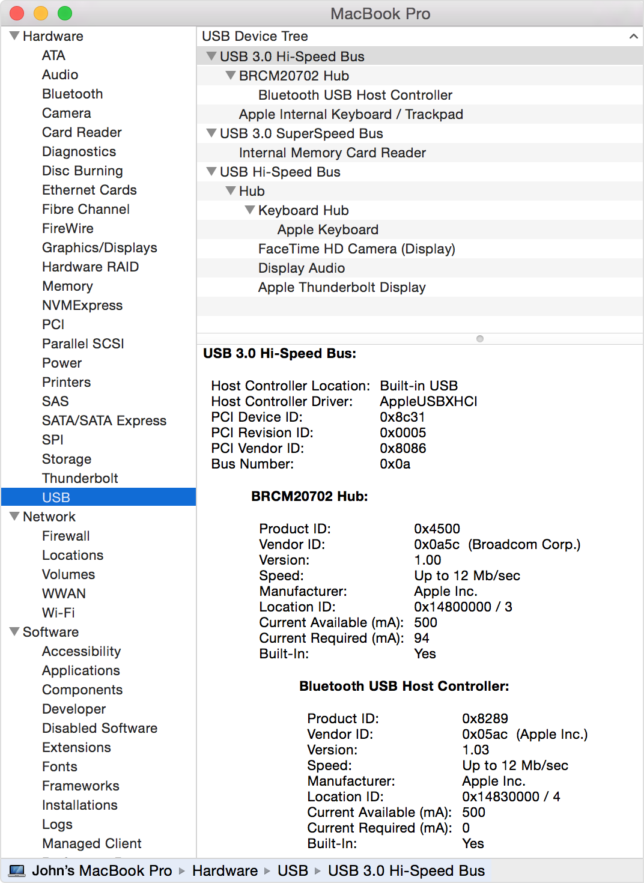Image resolution: width=644 pixels, height=883 pixels.
Task: Open Firewall under Network
Action: (x=66, y=536)
